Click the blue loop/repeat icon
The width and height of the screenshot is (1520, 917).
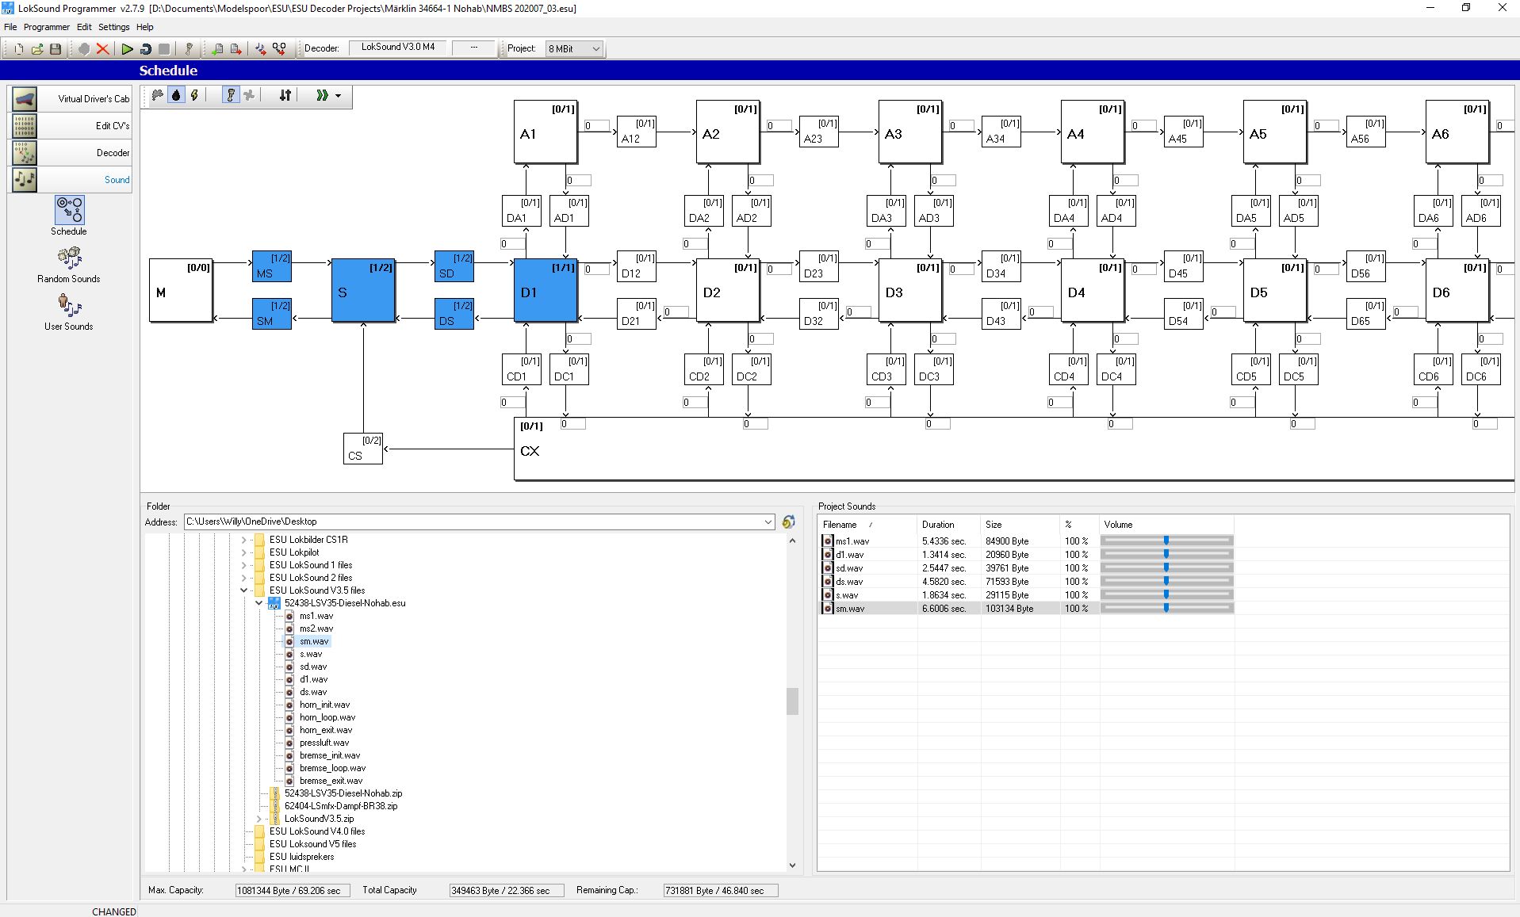146,49
